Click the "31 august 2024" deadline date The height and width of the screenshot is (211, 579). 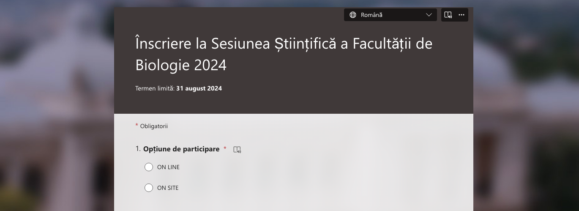pyautogui.click(x=199, y=88)
